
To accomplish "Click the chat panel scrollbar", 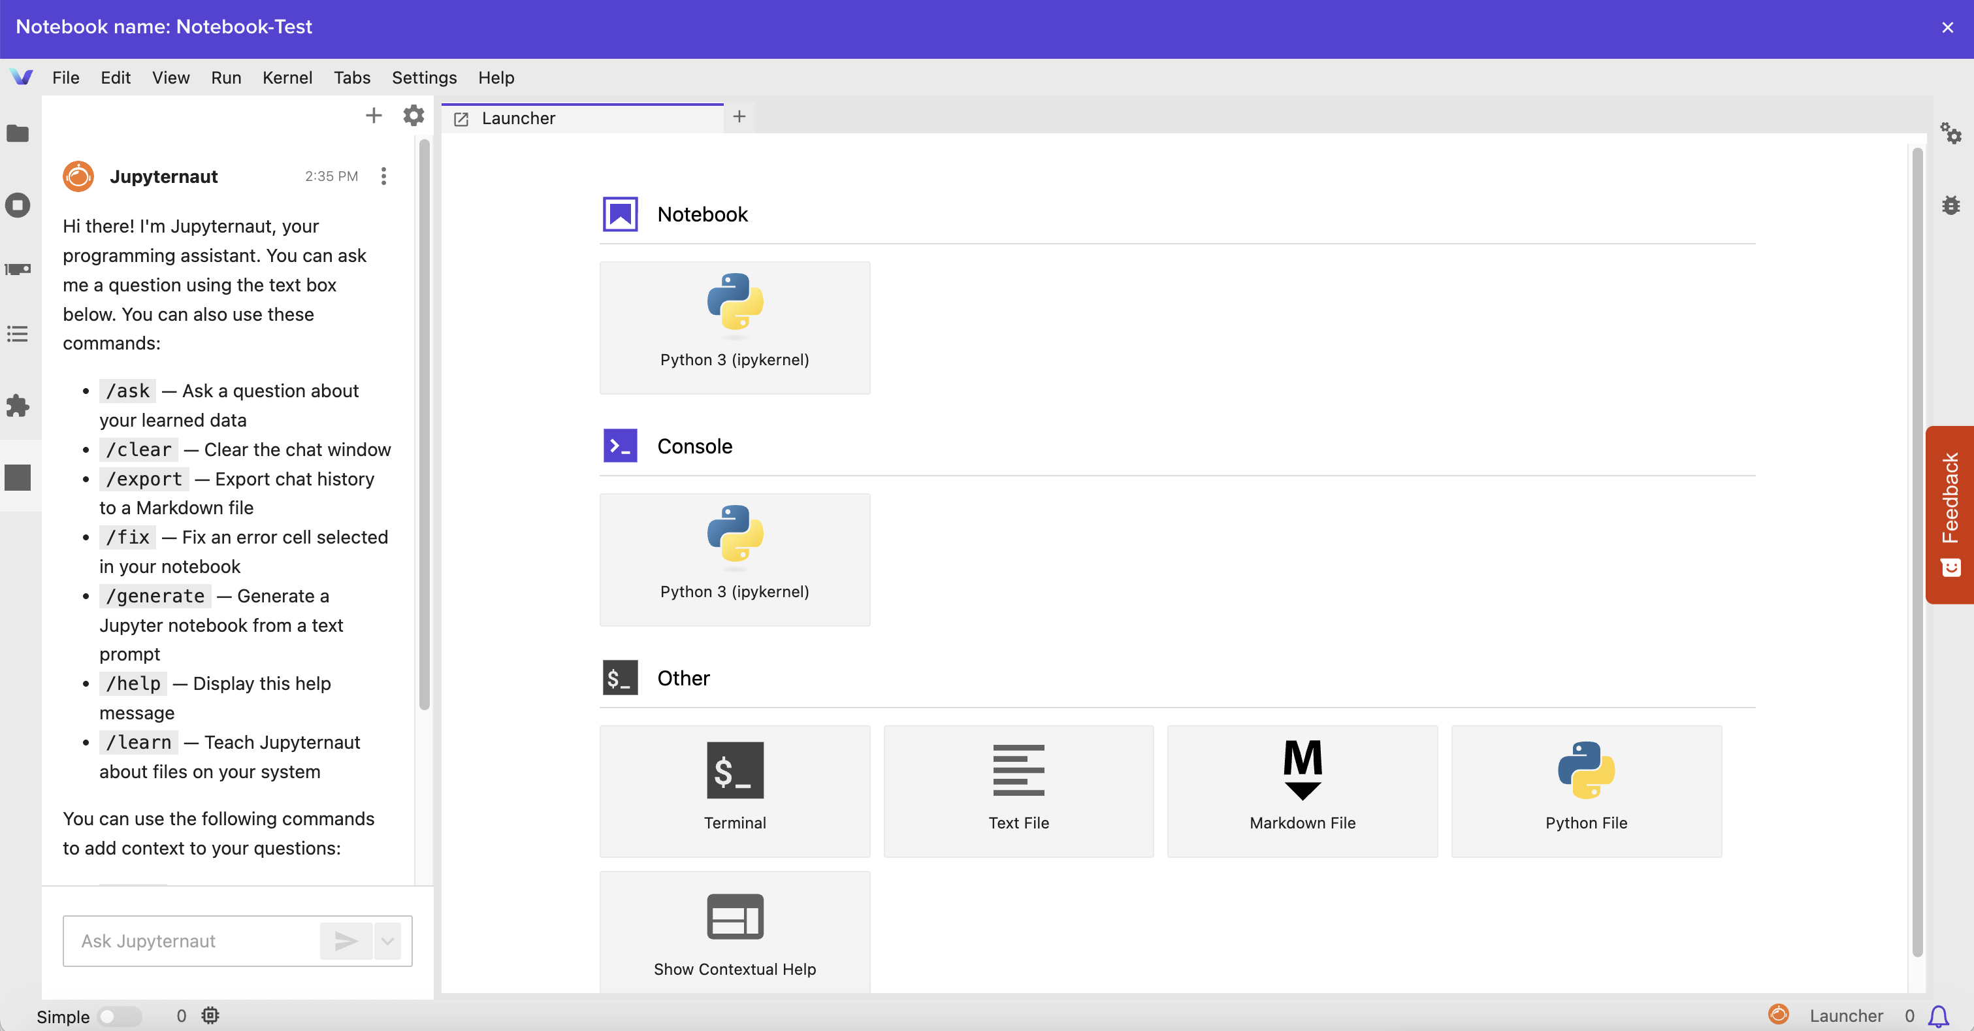I will [425, 425].
